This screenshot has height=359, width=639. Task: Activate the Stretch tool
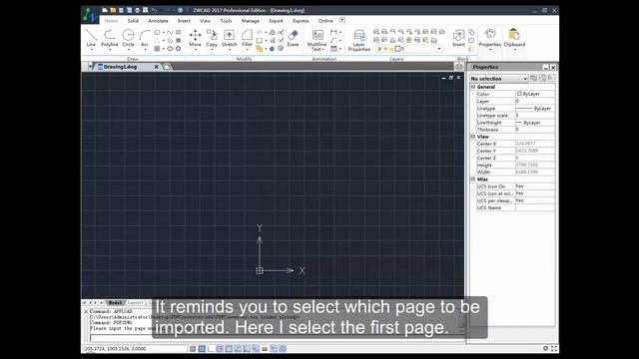pos(229,38)
